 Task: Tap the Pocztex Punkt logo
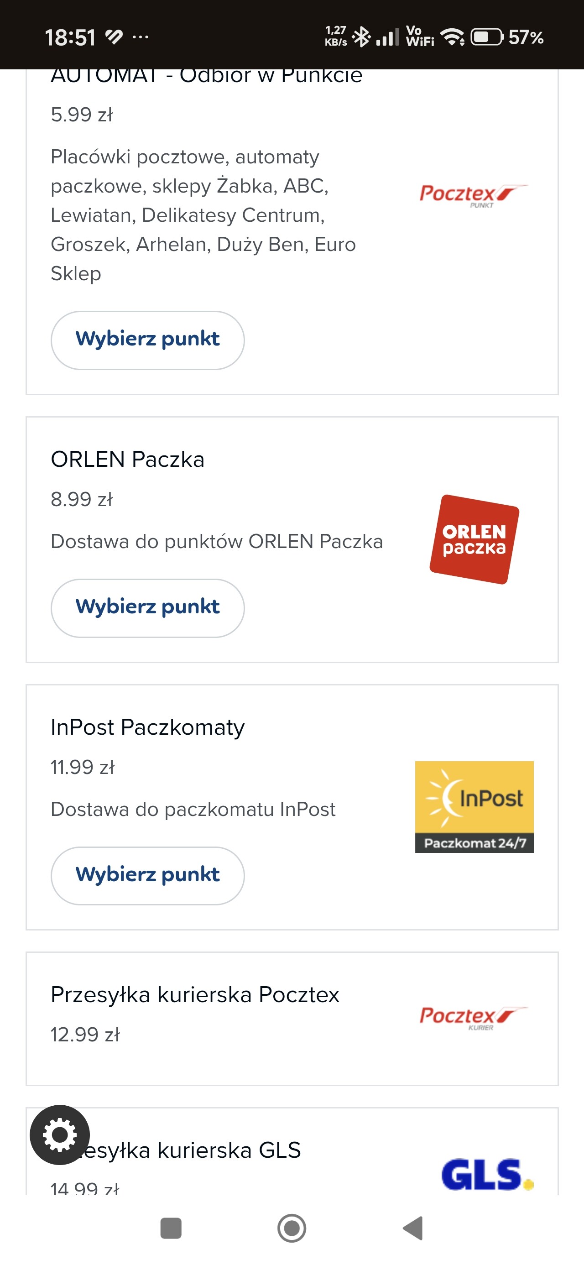point(473,195)
